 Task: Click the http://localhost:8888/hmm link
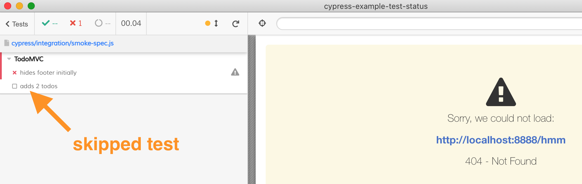[501, 140]
